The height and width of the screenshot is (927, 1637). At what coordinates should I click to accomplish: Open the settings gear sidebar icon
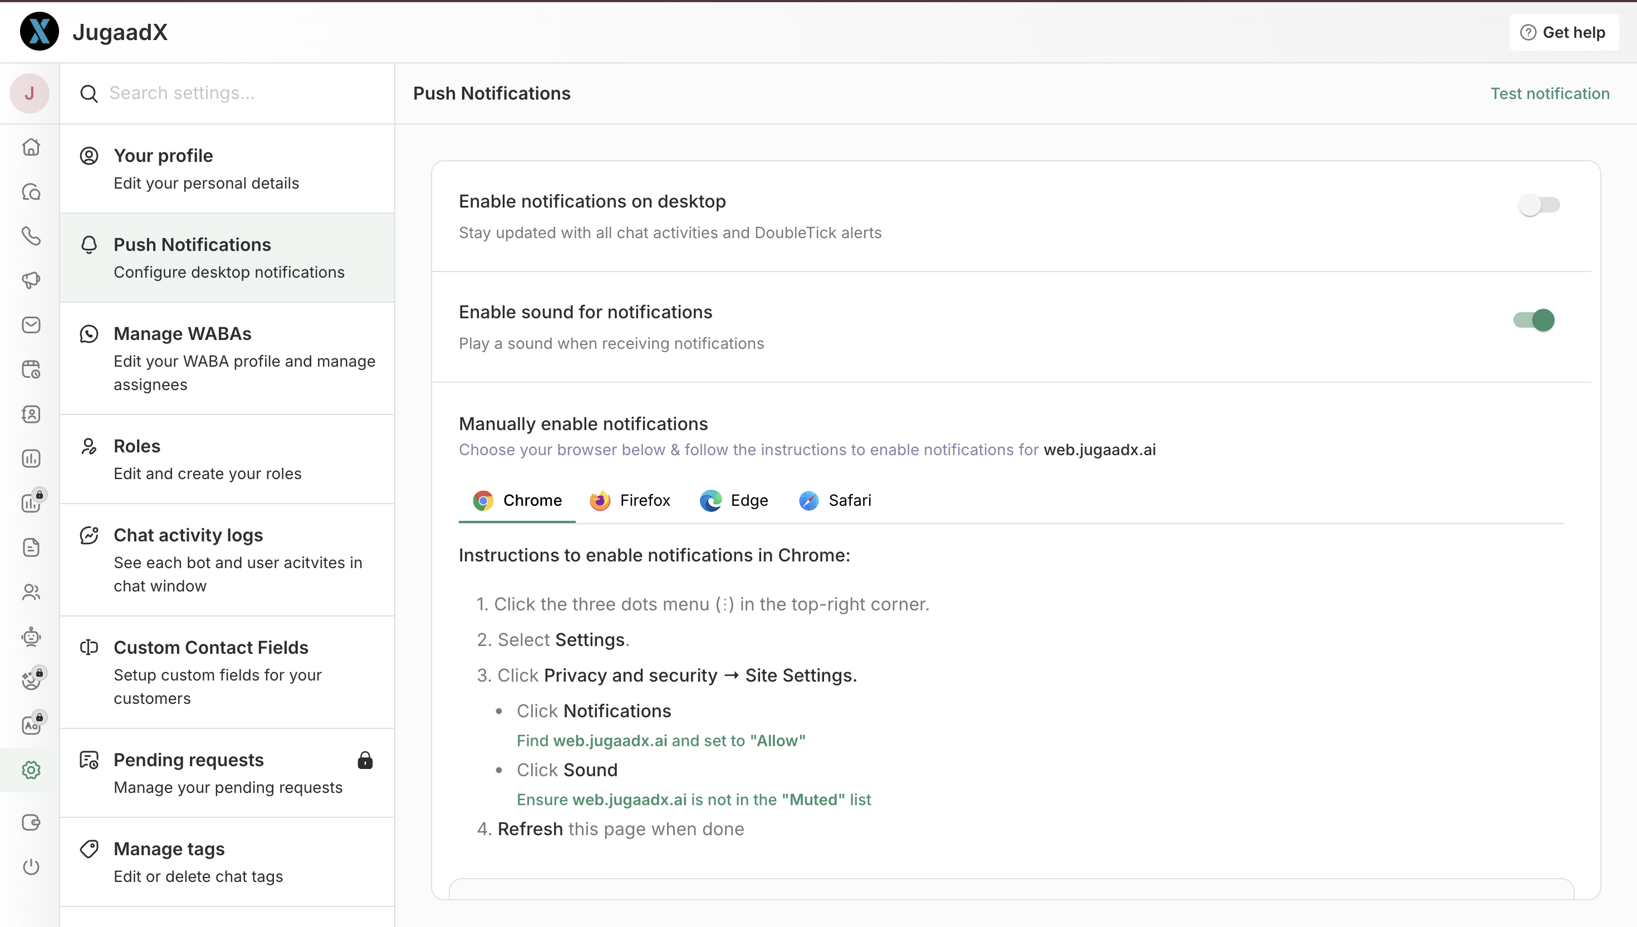point(31,771)
